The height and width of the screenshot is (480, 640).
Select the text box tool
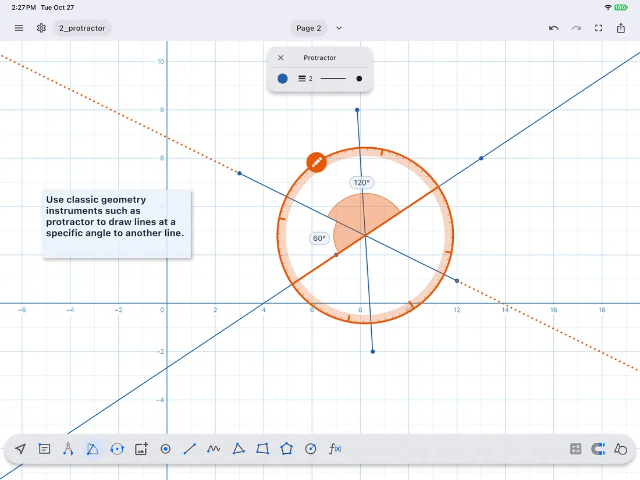click(44, 449)
